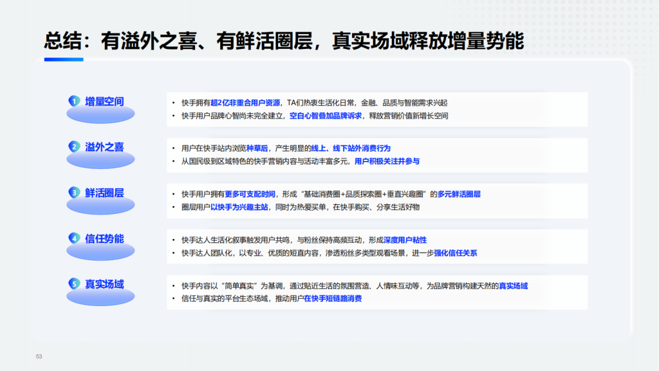Image resolution: width=659 pixels, height=371 pixels.
Task: Select the 溢外之喜 label
Action: [104, 147]
